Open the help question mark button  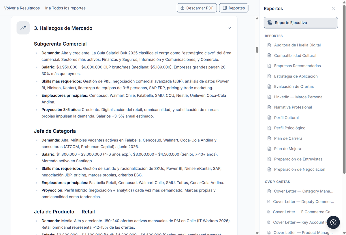pyautogui.click(x=333, y=222)
